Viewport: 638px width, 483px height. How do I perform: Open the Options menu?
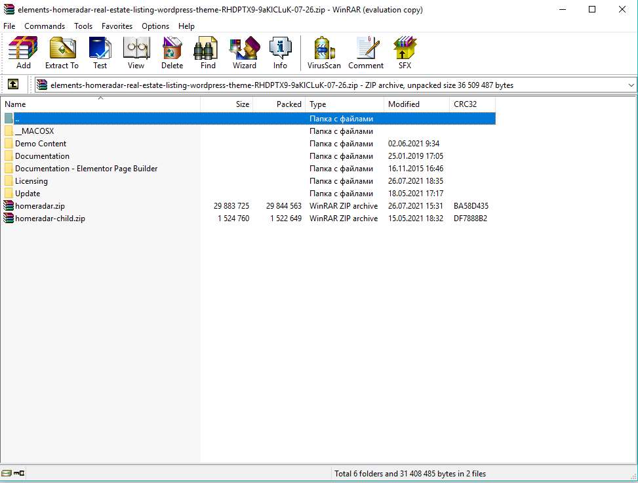(155, 26)
